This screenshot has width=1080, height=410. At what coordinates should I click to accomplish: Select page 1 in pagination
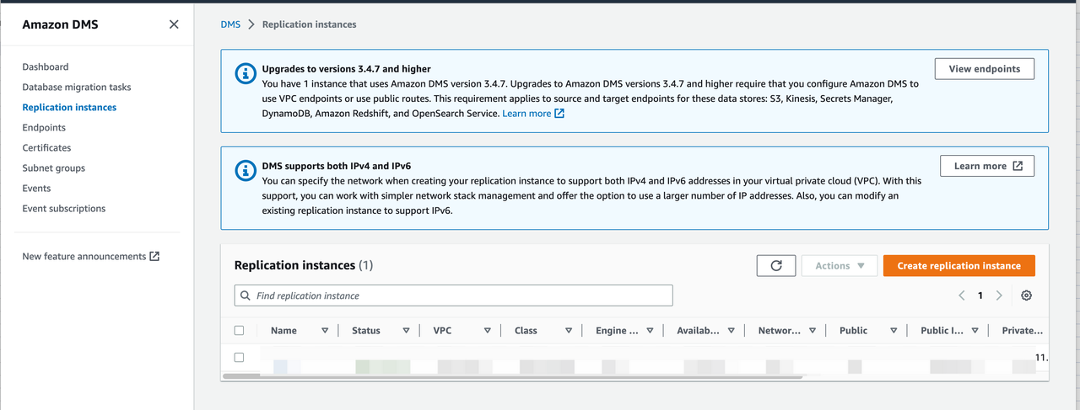click(x=980, y=296)
